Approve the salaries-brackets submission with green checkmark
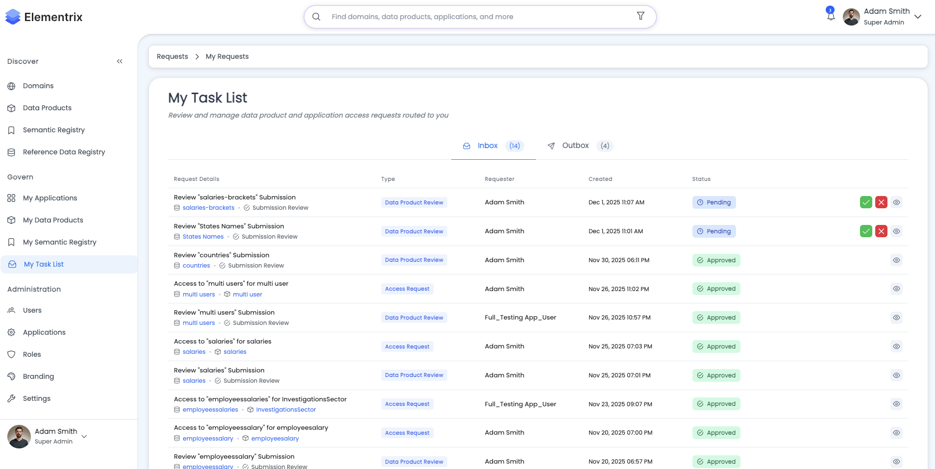The width and height of the screenshot is (935, 469). 866,202
